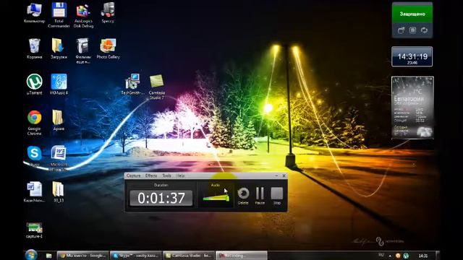Switch to the Recording taskbar button

point(241,256)
